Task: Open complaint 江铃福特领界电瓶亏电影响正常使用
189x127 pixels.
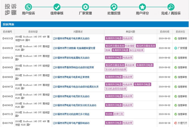Action: (x=71, y=77)
